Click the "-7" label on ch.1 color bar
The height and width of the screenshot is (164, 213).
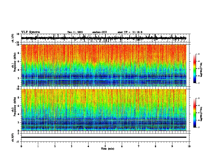pyautogui.click(x=198, y=83)
